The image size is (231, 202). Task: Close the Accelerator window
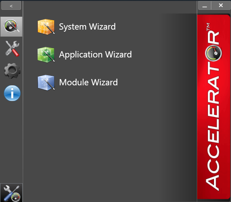pos(221,6)
